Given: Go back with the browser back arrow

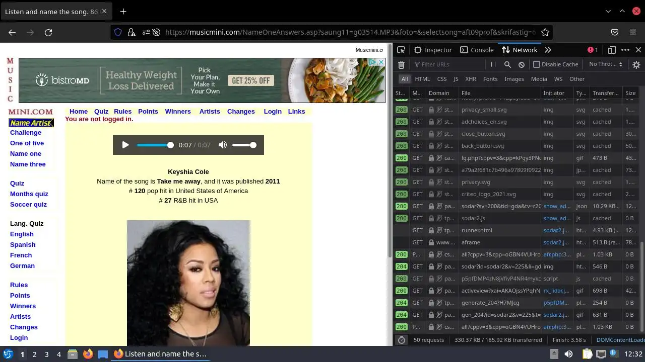Looking at the screenshot, I should tap(12, 32).
